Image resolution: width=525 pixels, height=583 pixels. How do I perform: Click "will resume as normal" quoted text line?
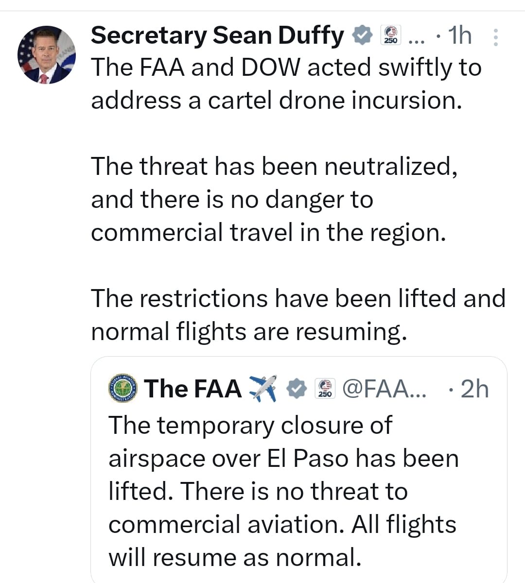click(235, 557)
